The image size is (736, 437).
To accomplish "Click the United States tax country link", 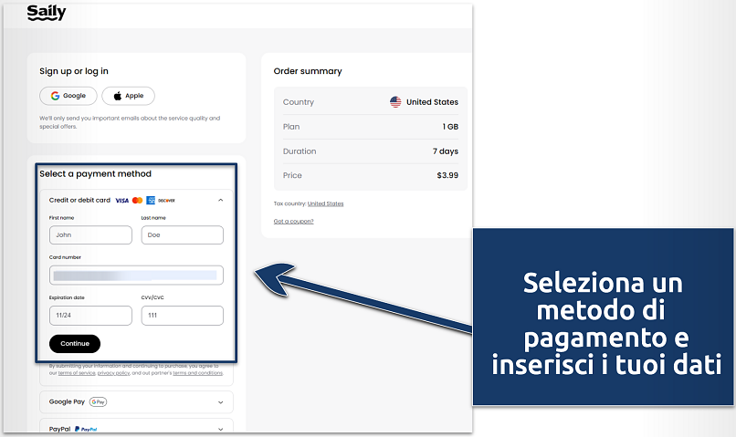I will point(325,203).
